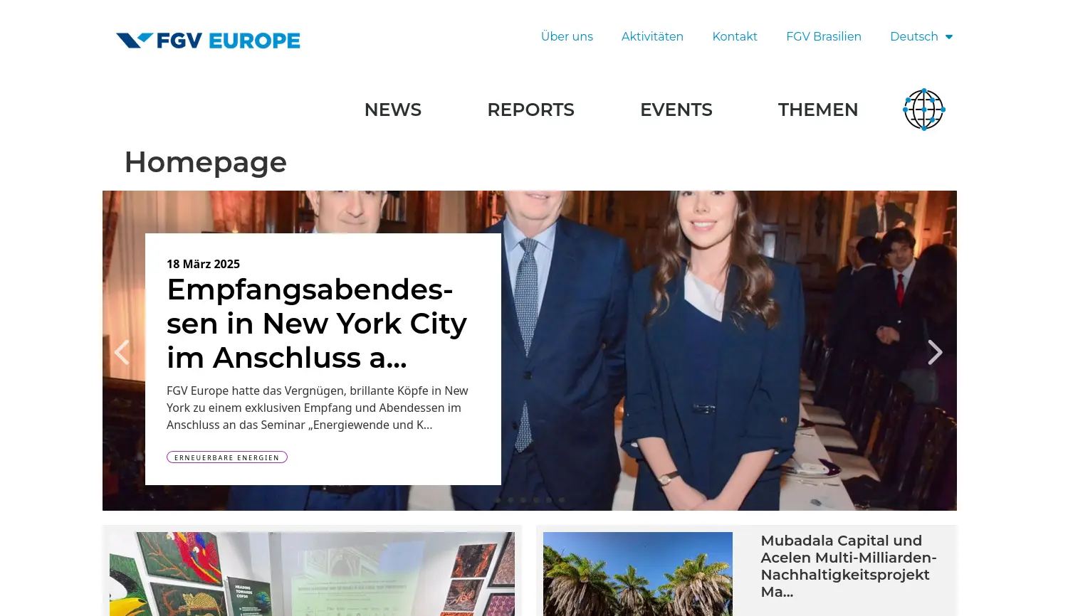Open the NEWS section
This screenshot has width=1068, height=616.
coord(392,110)
